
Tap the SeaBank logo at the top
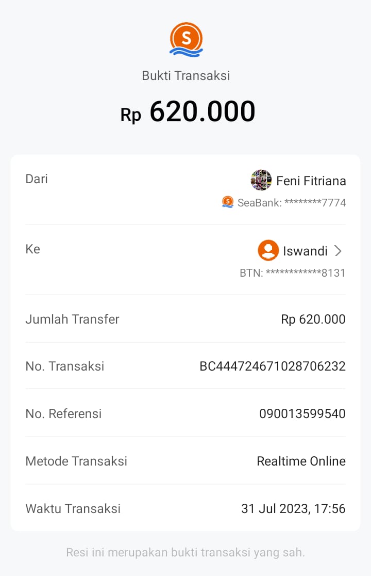pos(186,39)
